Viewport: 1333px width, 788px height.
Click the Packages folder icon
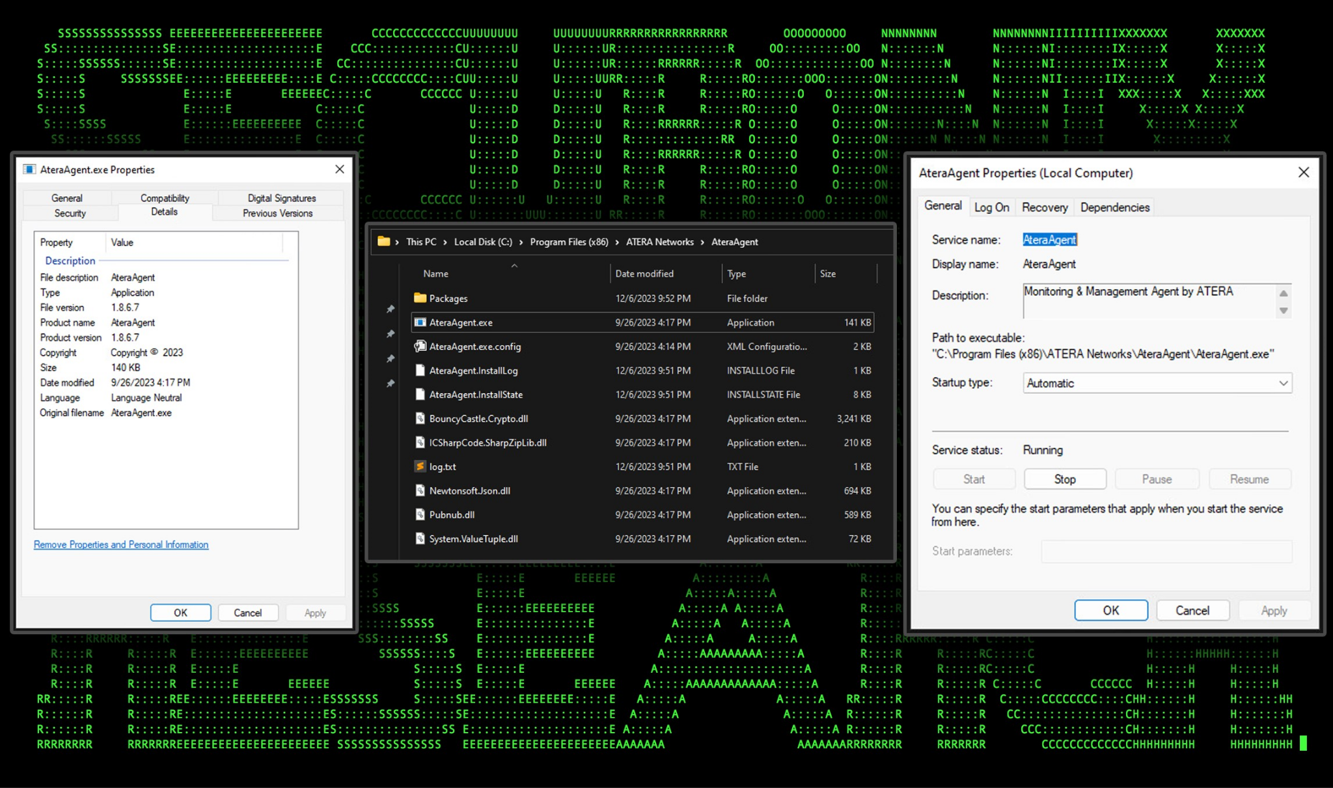pos(420,298)
